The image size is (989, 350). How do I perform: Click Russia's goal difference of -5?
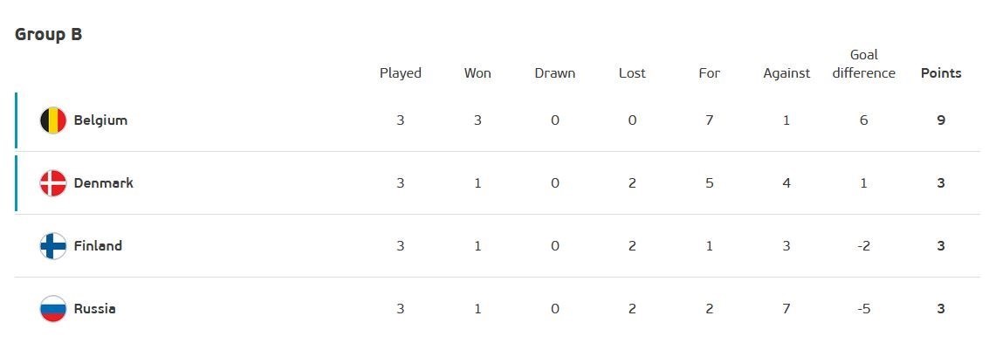coord(863,309)
